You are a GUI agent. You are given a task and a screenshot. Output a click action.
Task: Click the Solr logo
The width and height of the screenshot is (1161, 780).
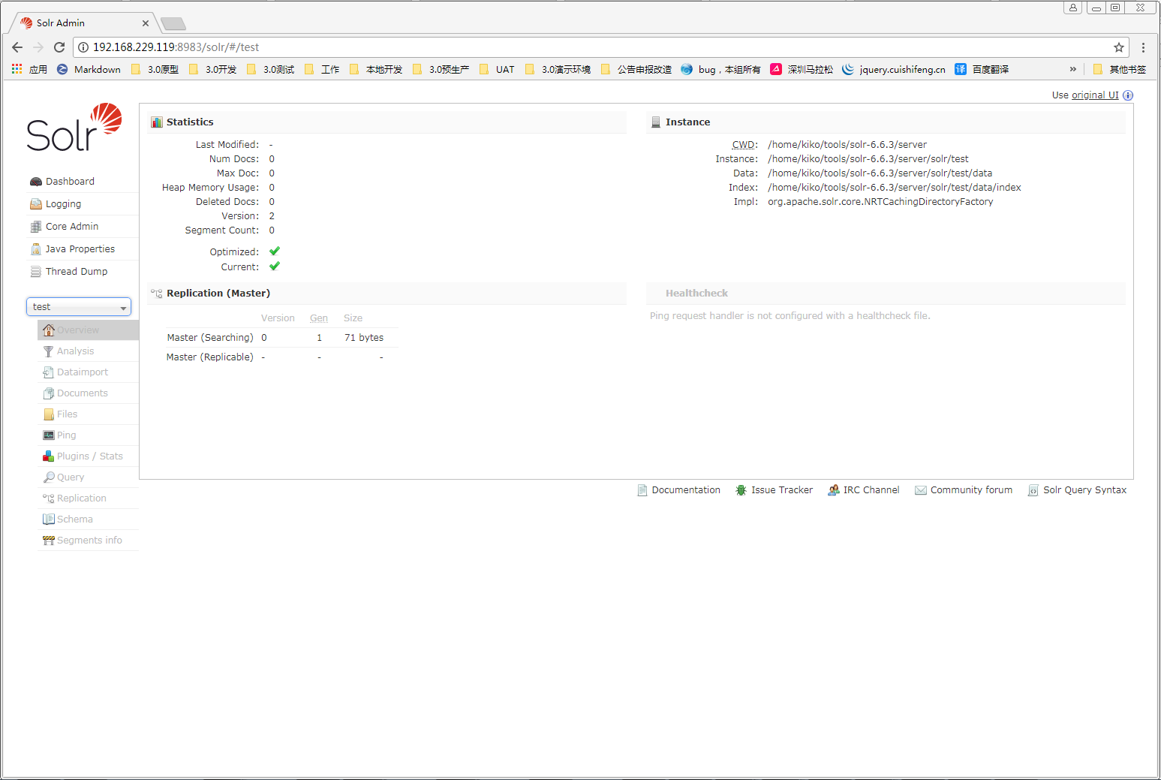(74, 128)
